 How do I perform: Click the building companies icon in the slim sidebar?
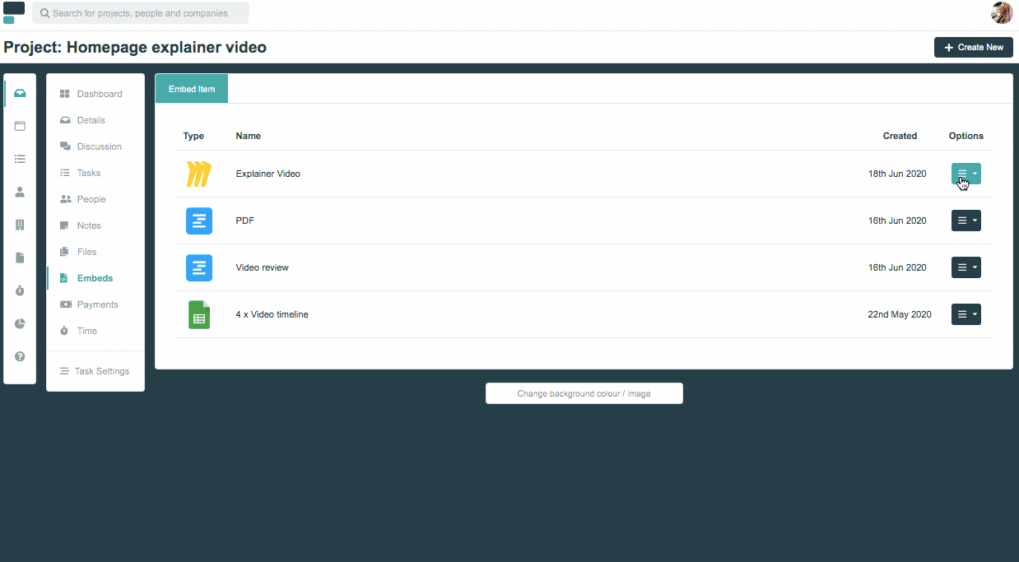(20, 225)
